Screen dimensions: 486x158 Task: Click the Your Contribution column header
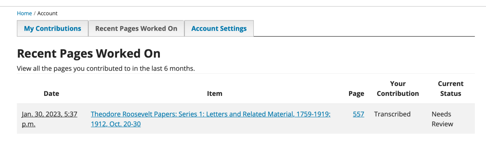click(x=398, y=89)
